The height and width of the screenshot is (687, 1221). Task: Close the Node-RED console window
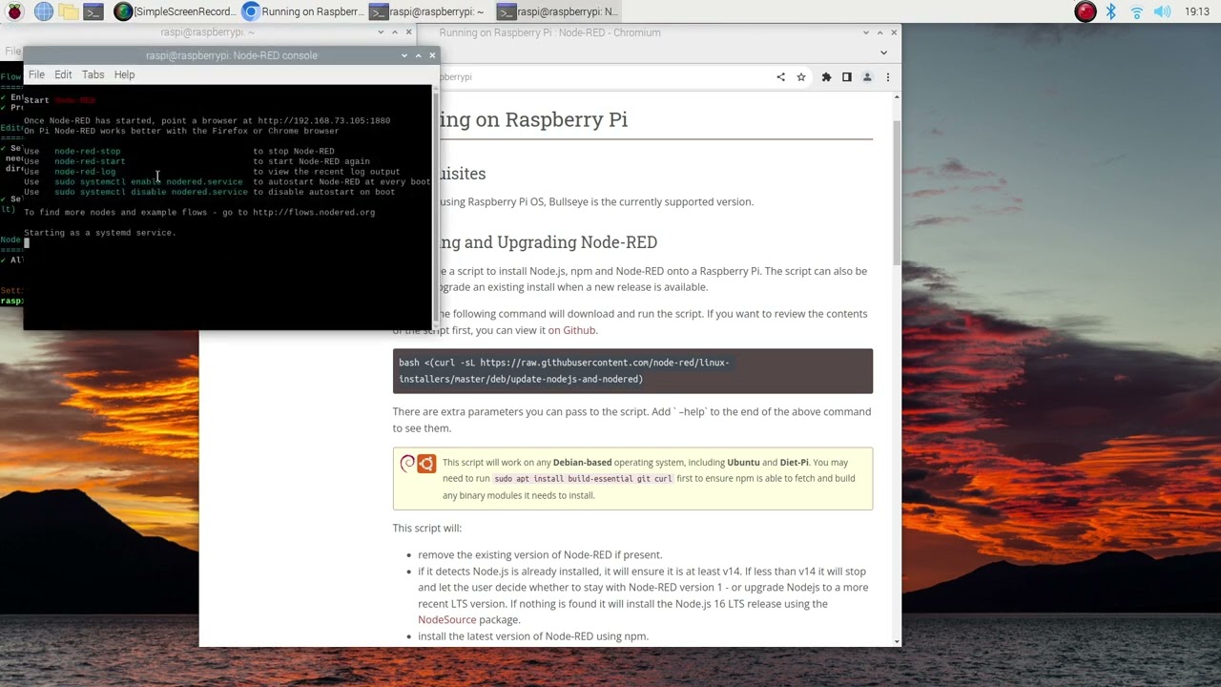tap(432, 55)
